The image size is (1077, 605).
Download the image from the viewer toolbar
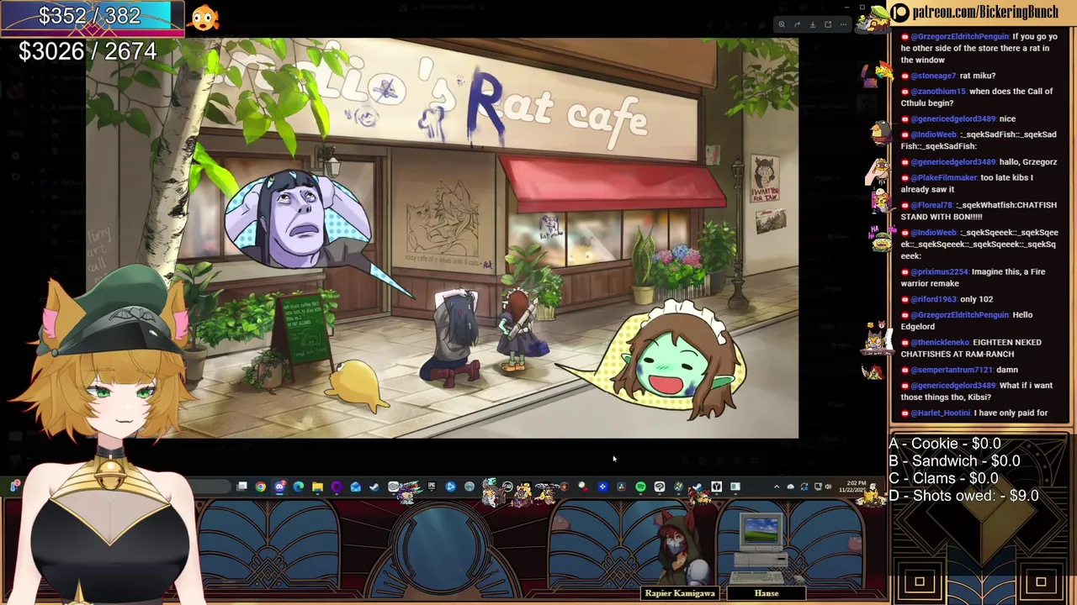[813, 24]
